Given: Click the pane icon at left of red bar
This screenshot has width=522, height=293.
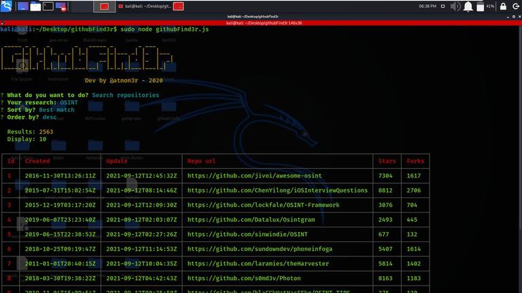Looking at the screenshot, I should coord(2,23).
